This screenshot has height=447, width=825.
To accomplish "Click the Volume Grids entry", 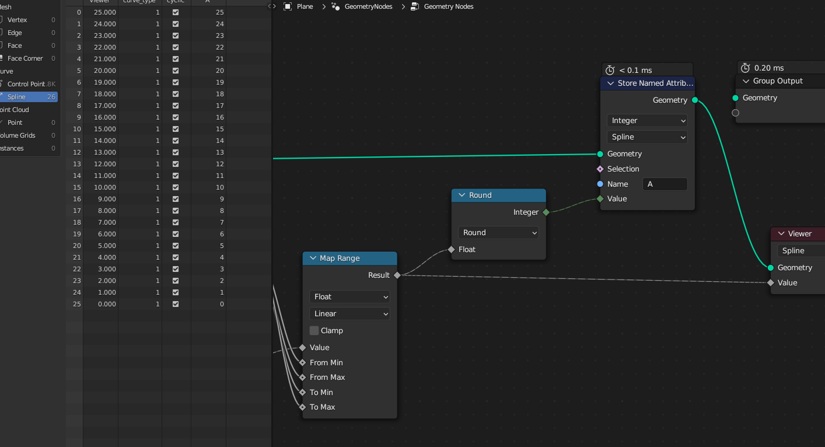I will pos(29,135).
